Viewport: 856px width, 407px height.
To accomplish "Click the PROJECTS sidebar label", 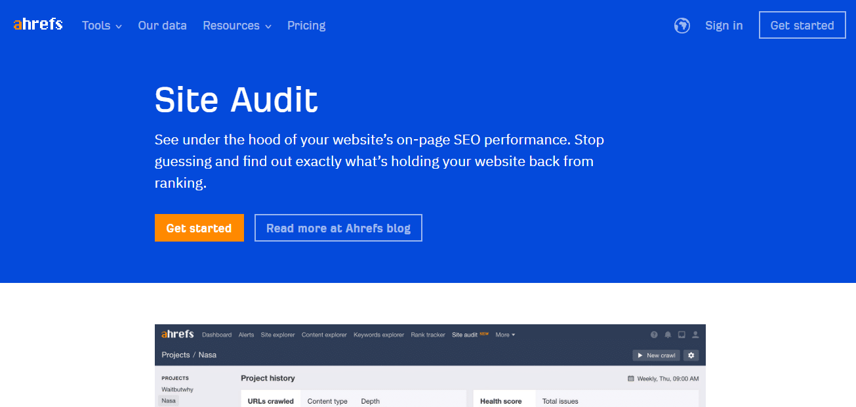I will point(175,378).
